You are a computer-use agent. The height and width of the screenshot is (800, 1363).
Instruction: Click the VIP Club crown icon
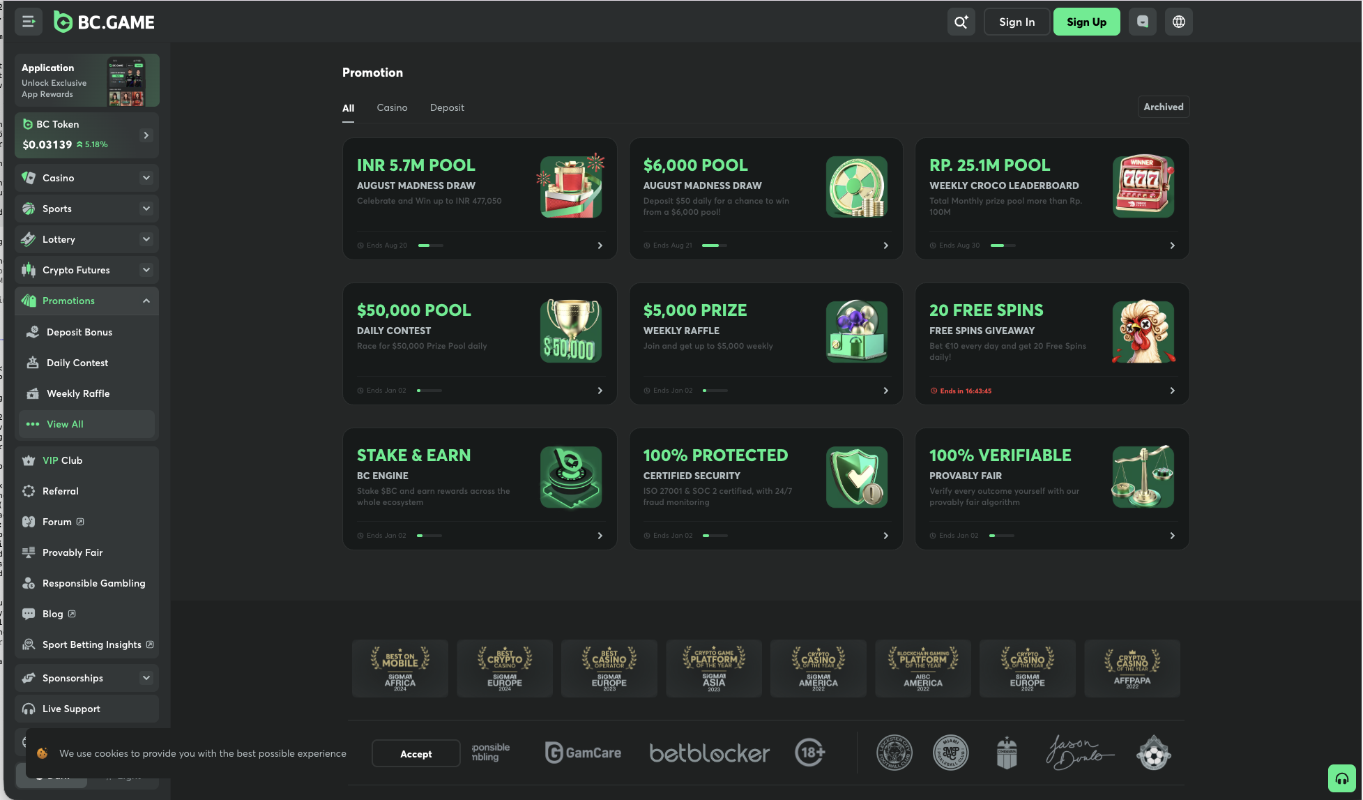pyautogui.click(x=29, y=460)
